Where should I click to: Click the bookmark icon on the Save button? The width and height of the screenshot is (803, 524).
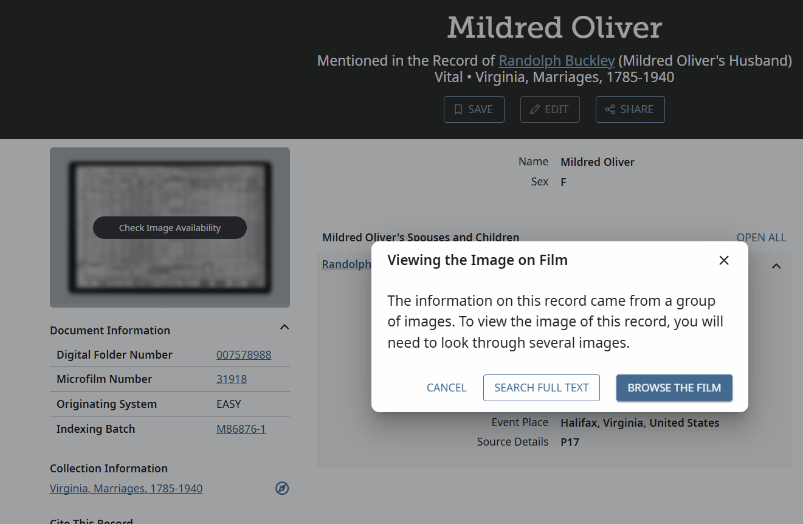pos(458,109)
